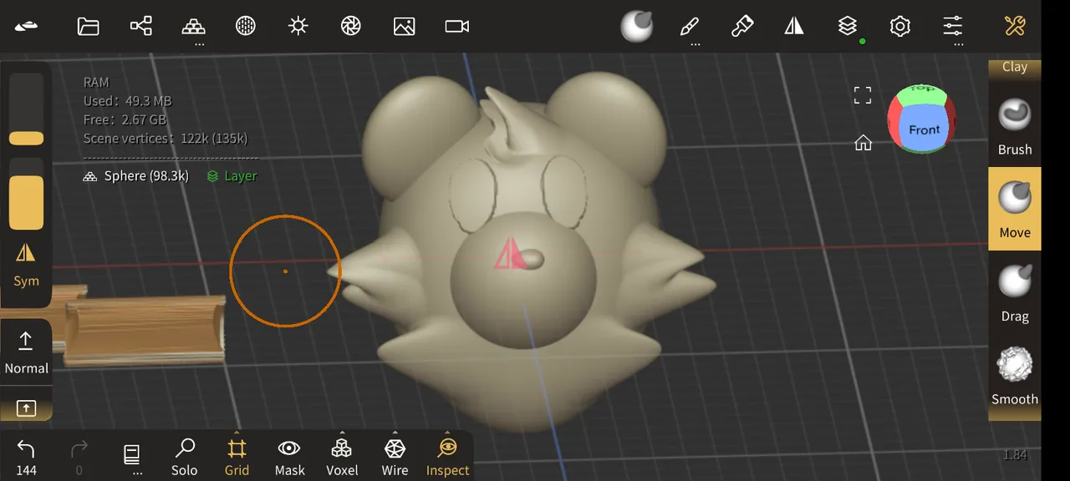Screen dimensions: 1070x481
Task: Click the green Layer label
Action: click(x=232, y=176)
